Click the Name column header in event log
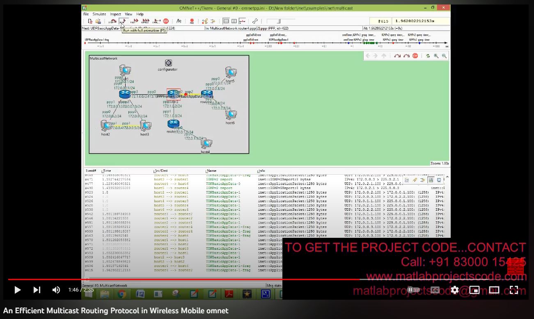The height and width of the screenshot is (319, 534). point(212,171)
